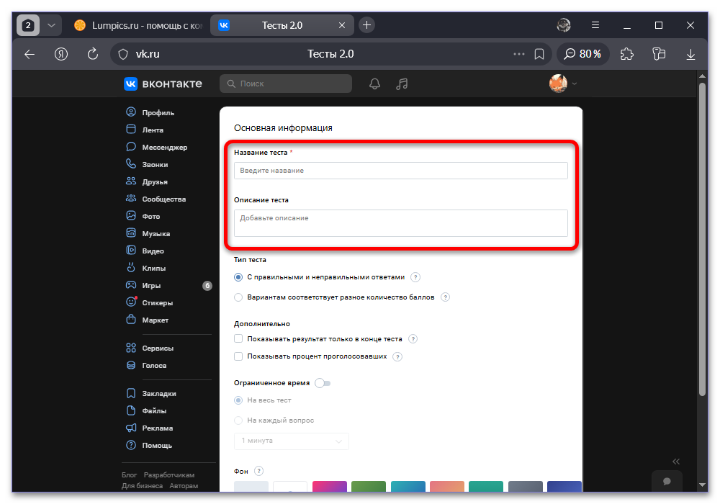The height and width of the screenshot is (504, 720).
Task: Click help icon beside С правильными и неправильными ответами
Action: (x=415, y=277)
